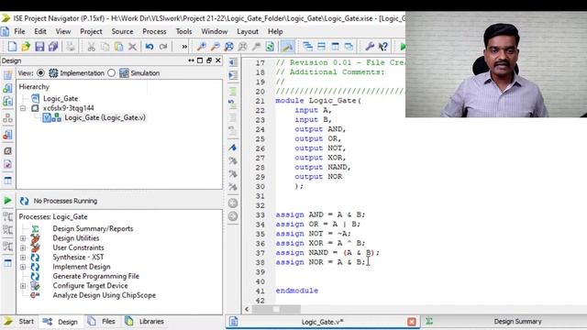The width and height of the screenshot is (587, 330).
Task: Open the Edit menu
Action: 40,31
